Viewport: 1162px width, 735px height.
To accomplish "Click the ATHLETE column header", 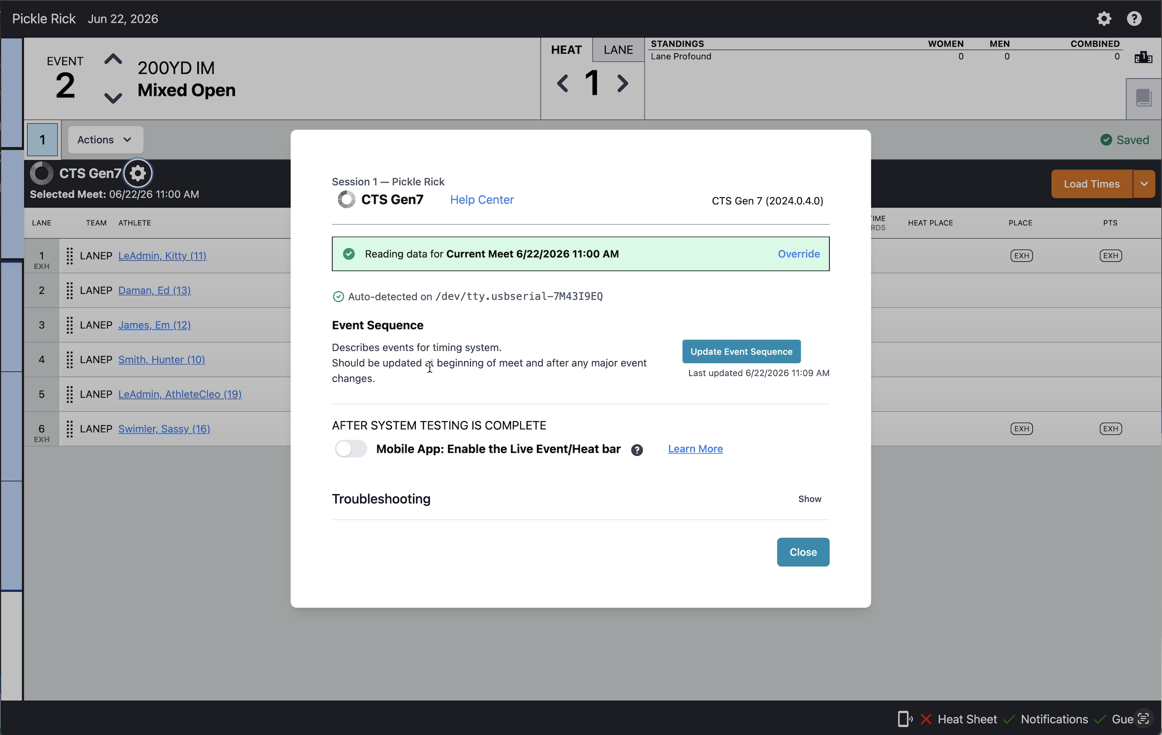I will coord(134,223).
